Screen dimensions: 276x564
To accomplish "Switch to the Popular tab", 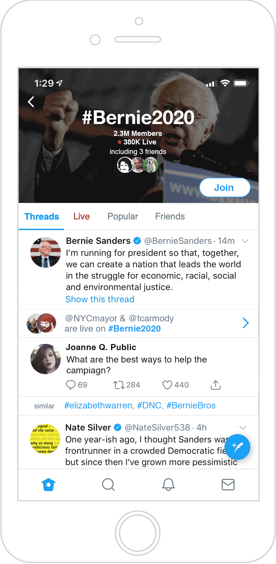I will (x=123, y=216).
